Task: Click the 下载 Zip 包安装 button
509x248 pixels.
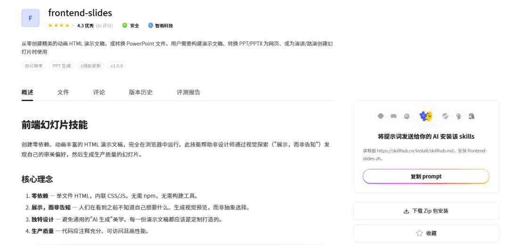Action: pos(426,211)
